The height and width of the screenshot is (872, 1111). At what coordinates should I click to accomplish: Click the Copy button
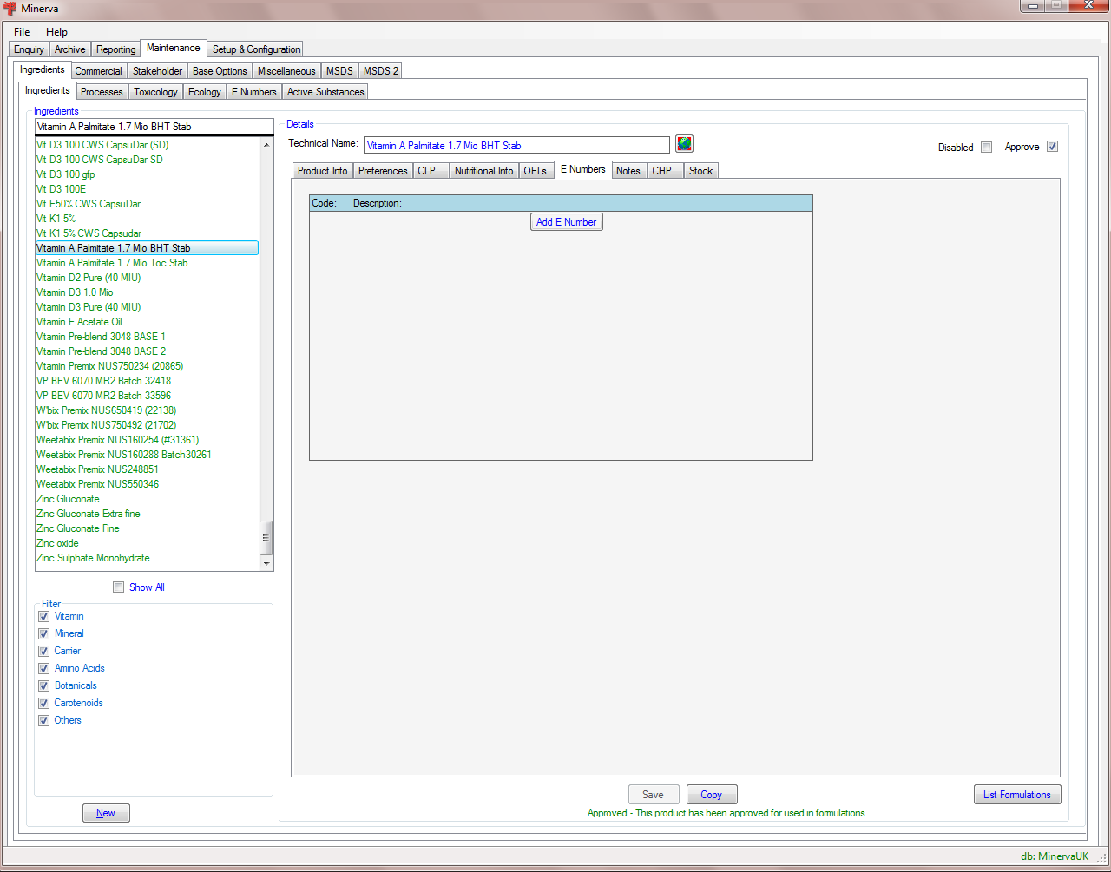712,795
